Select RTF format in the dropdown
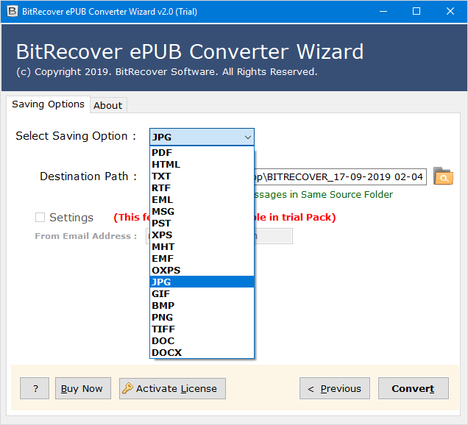Screen dimensions: 468x425 pos(202,188)
